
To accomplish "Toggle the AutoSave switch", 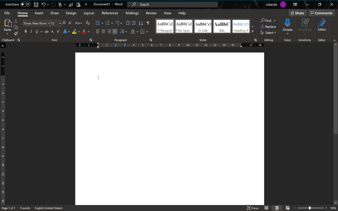I will click(x=25, y=4).
